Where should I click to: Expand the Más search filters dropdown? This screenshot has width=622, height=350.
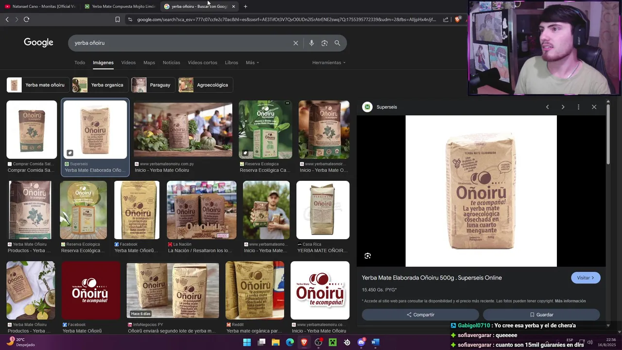pyautogui.click(x=252, y=63)
